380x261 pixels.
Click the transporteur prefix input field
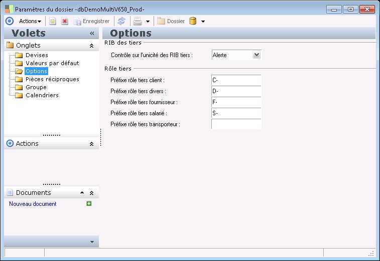236,124
